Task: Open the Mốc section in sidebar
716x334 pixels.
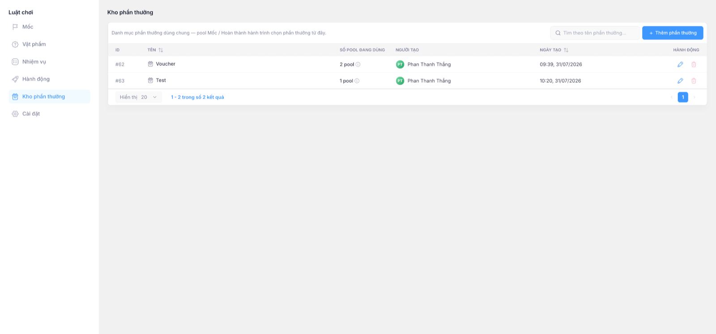Action: click(49, 27)
